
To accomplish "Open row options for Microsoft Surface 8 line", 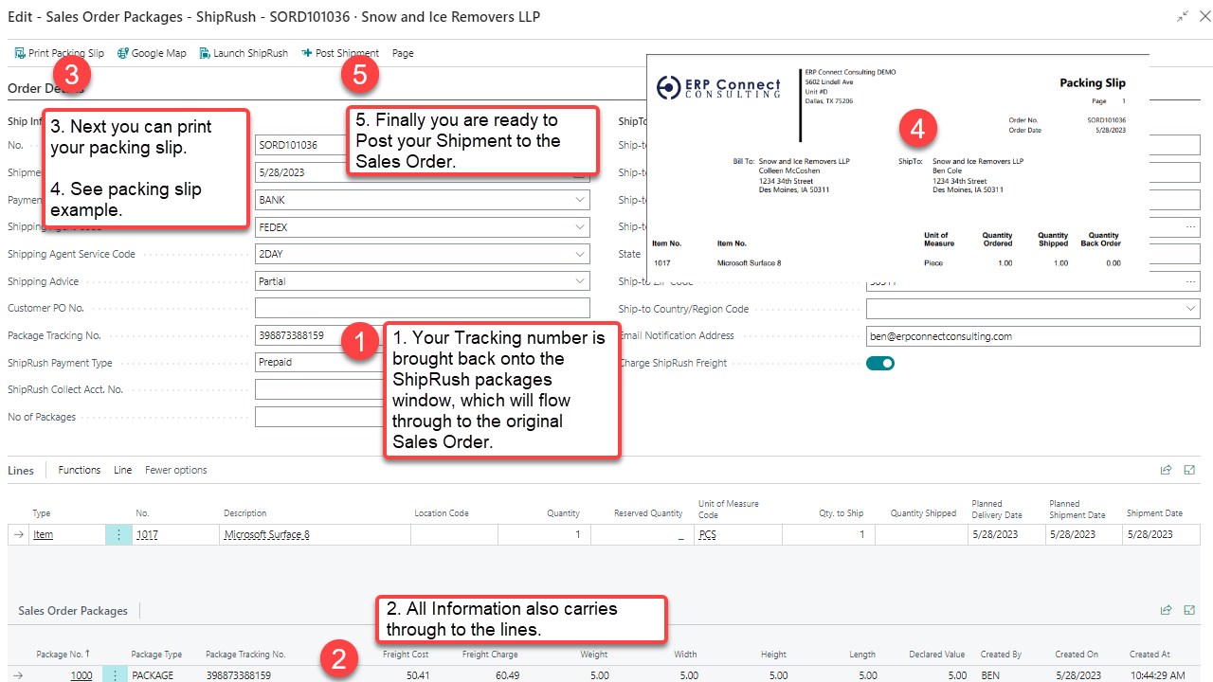I will point(118,534).
